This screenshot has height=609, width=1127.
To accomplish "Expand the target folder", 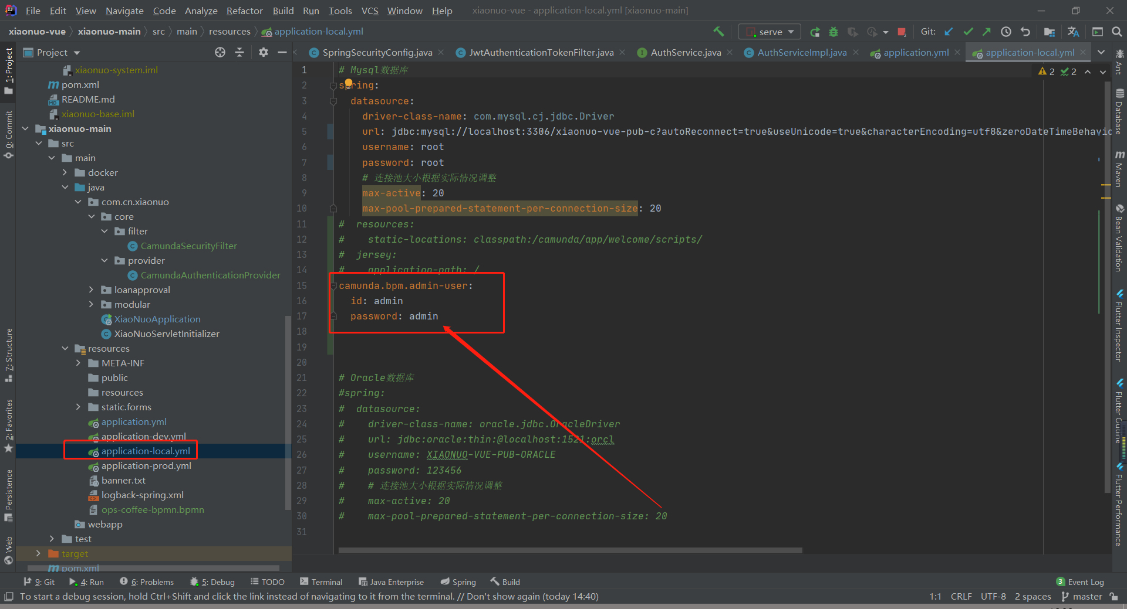I will (x=39, y=553).
